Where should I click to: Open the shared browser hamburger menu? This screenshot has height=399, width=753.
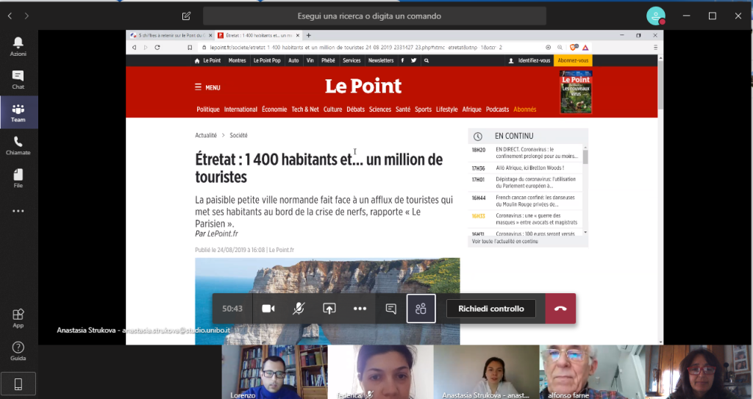pyautogui.click(x=655, y=48)
